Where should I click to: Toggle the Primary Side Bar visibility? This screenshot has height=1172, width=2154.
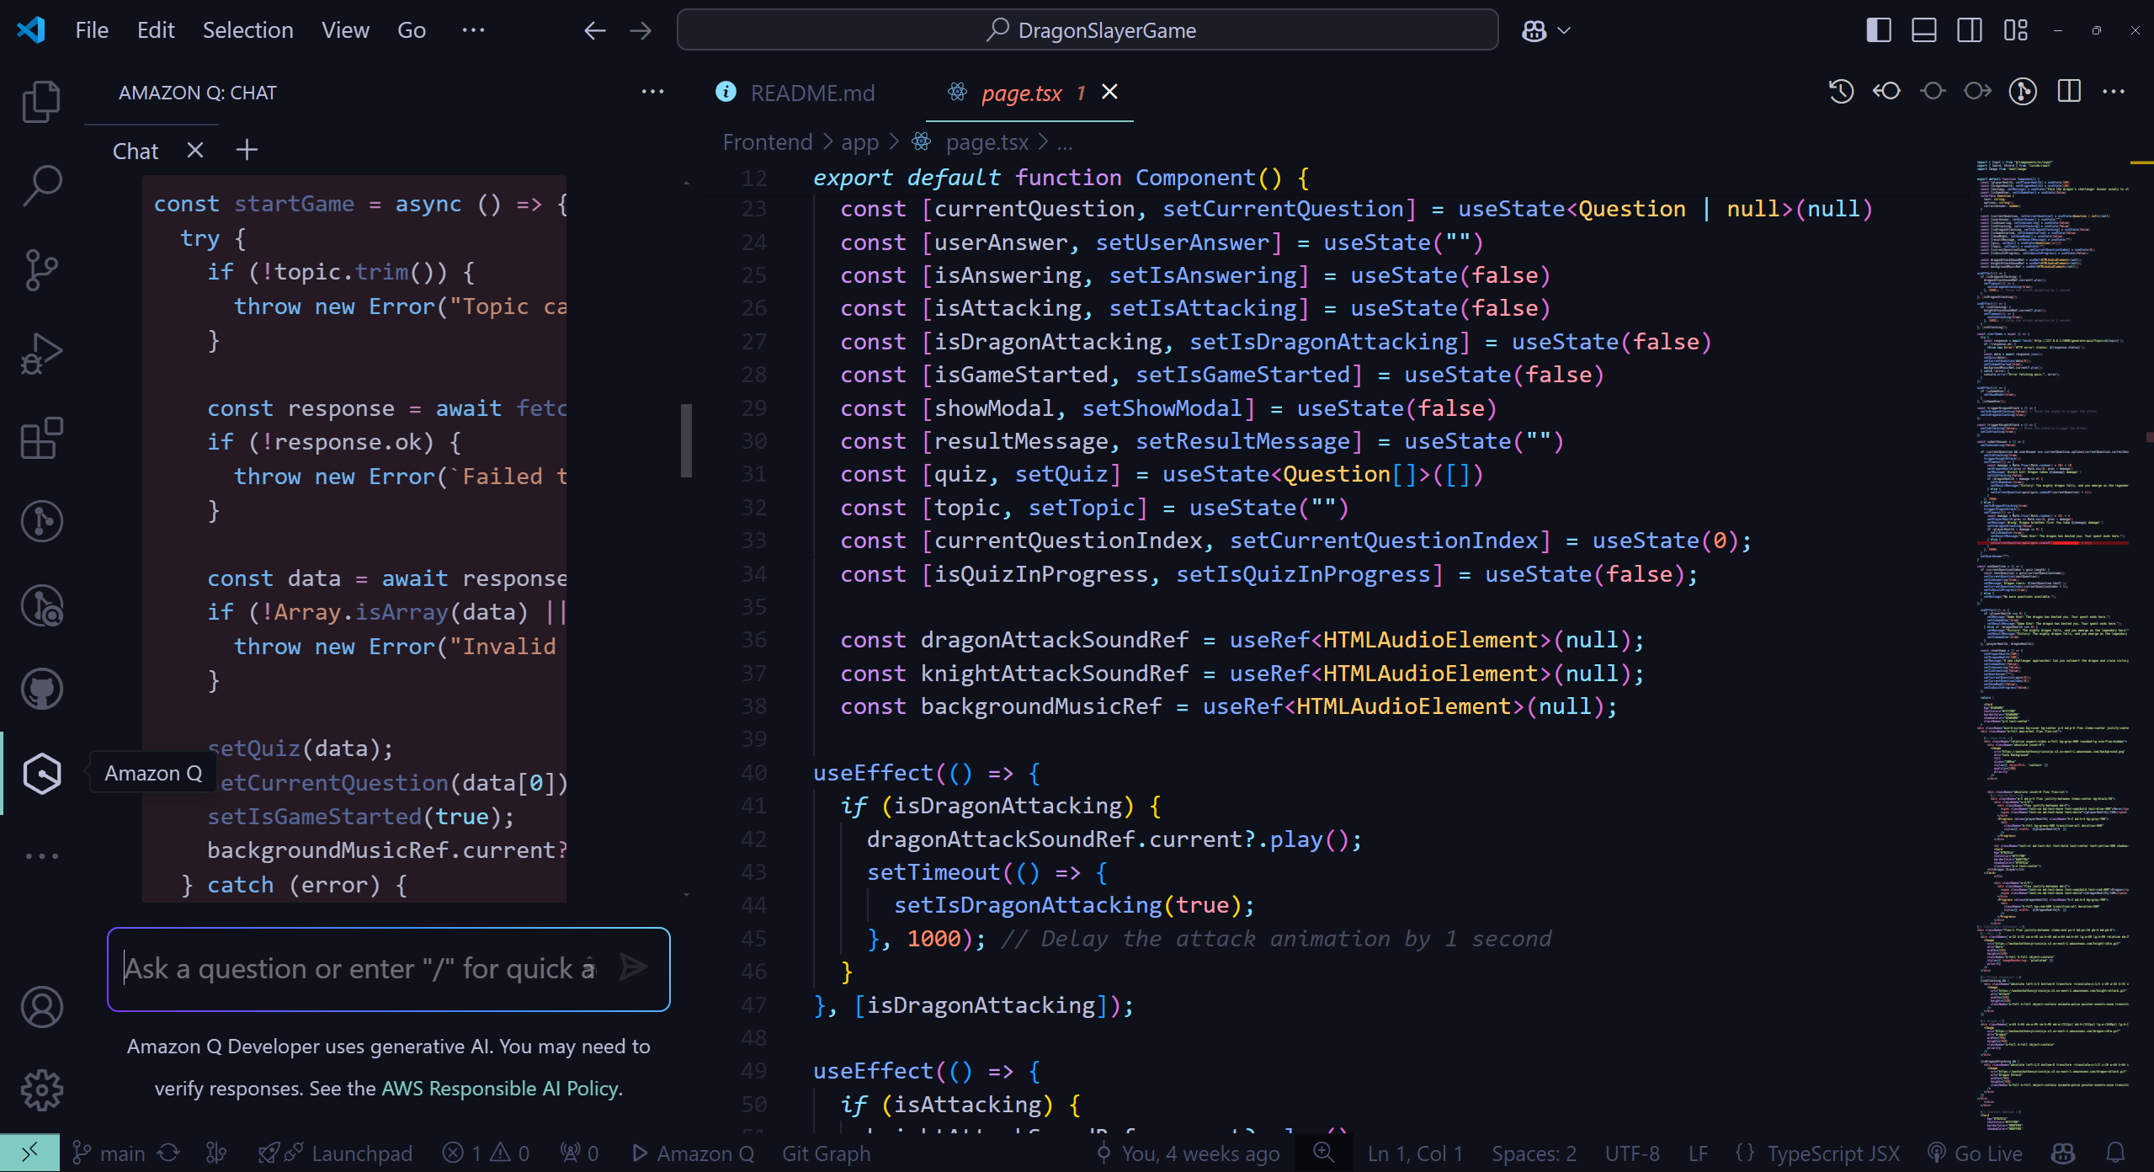point(1878,30)
